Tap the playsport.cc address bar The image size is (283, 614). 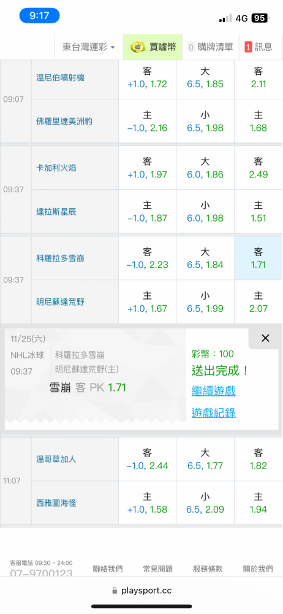pyautogui.click(x=141, y=591)
